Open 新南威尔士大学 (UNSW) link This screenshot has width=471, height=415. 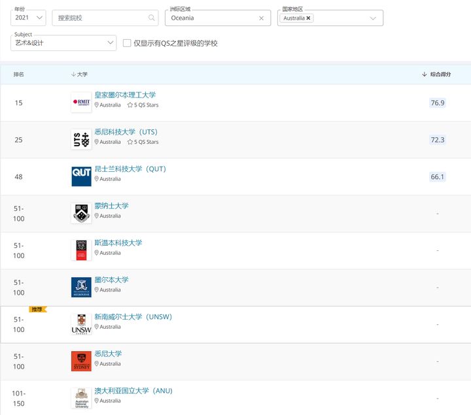133,317
